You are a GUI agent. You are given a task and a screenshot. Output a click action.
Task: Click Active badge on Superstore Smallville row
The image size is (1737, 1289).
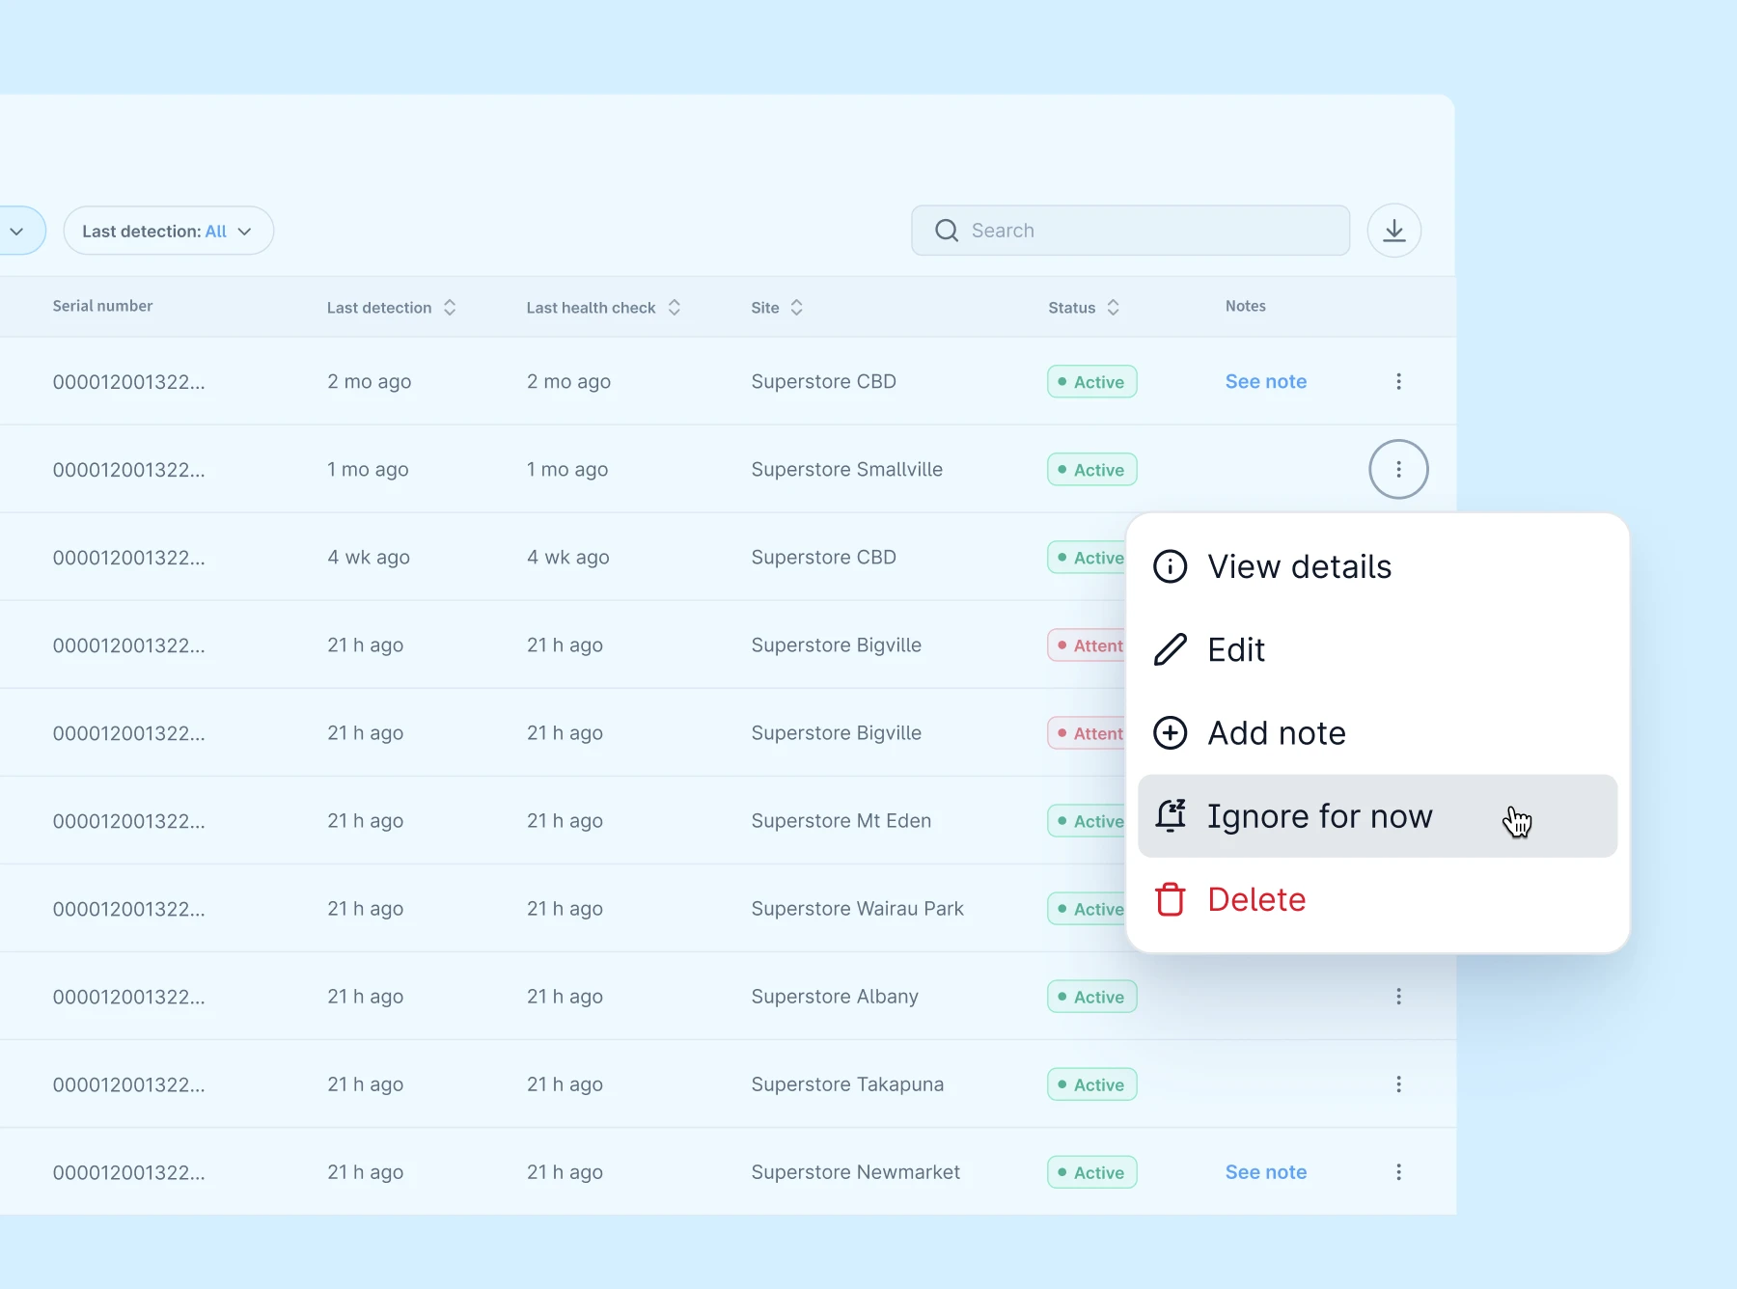(1092, 469)
